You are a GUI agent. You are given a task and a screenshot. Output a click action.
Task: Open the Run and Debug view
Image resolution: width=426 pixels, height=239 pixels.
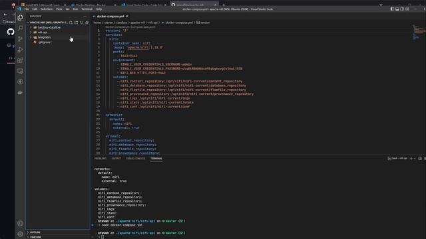point(20,50)
